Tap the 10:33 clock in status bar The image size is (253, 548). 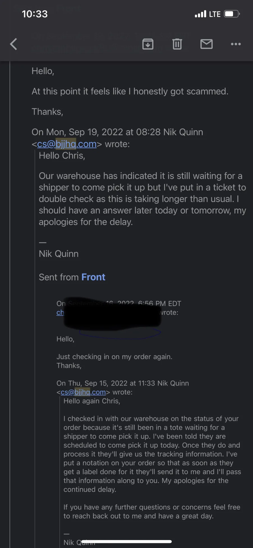coord(35,14)
